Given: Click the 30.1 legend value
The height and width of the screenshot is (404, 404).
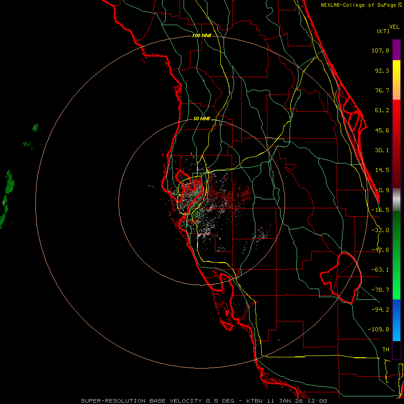Looking at the screenshot, I should pyautogui.click(x=382, y=150).
